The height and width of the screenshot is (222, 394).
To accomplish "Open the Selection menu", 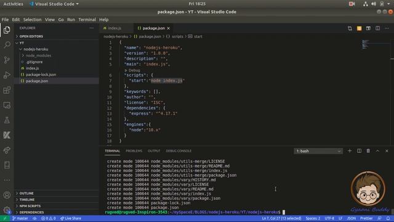I will point(32,19).
